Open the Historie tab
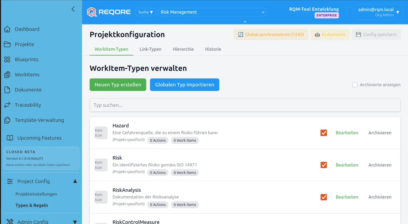 coord(213,49)
